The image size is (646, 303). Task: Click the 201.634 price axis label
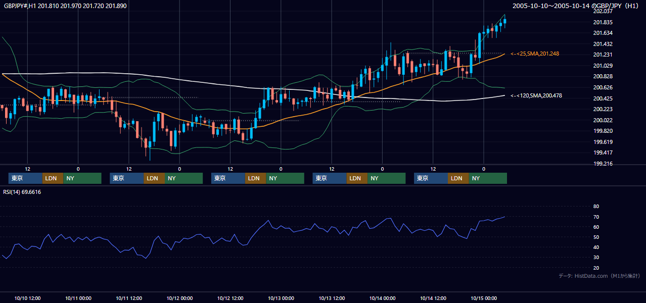click(x=603, y=33)
